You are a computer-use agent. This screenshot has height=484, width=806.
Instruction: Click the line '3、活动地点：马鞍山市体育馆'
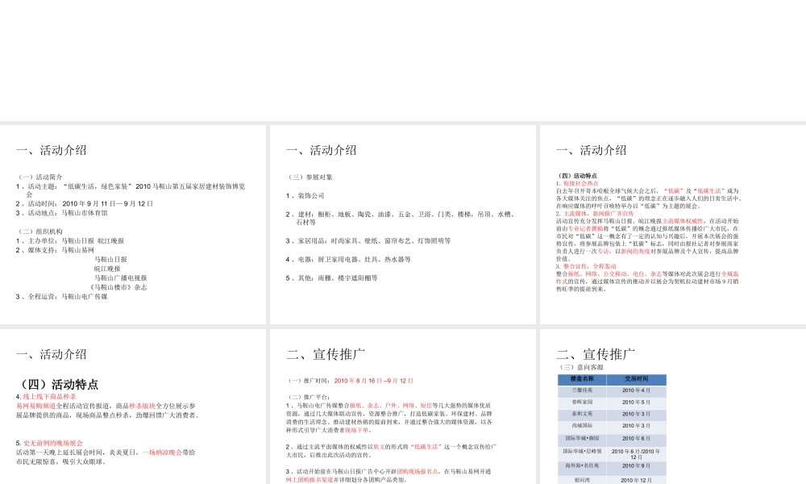tap(62, 213)
